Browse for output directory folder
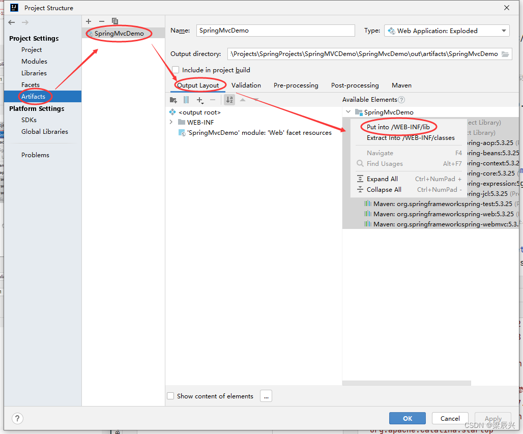The width and height of the screenshot is (523, 434). point(505,54)
